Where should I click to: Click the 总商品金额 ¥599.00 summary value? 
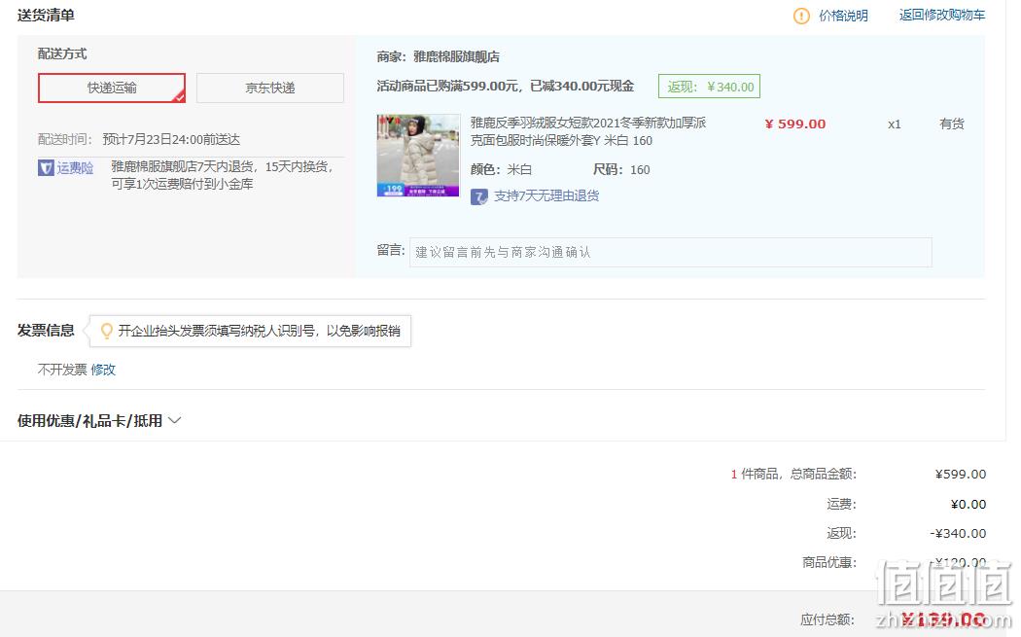click(x=961, y=475)
